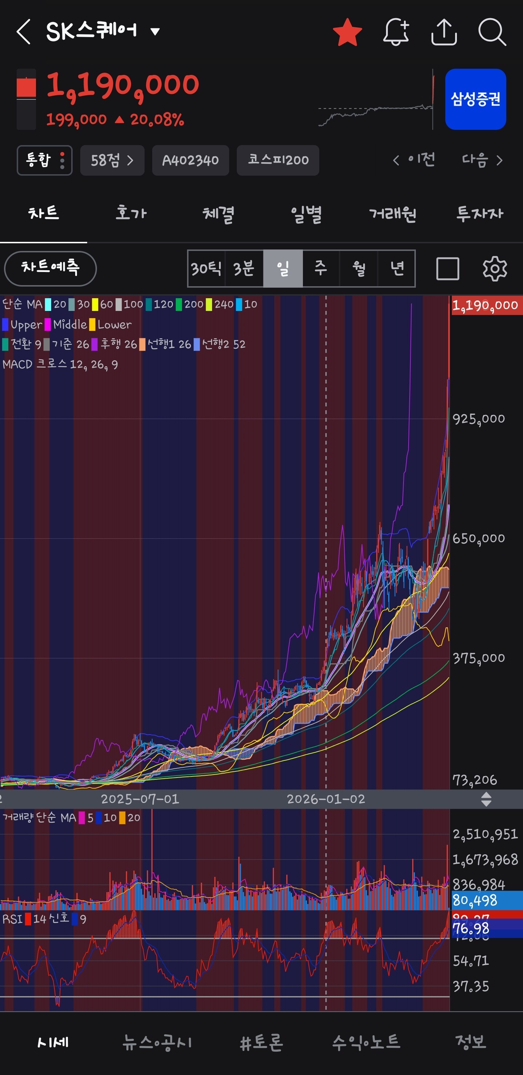Click the 73,206 price axis label

point(475,780)
